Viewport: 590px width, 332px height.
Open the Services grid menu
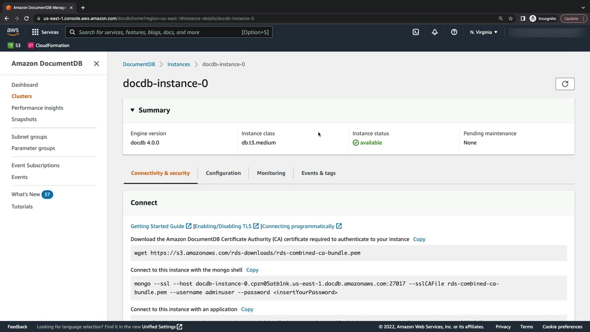tap(45, 32)
